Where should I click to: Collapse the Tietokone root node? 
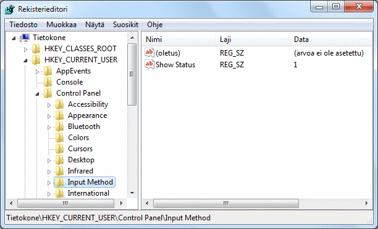pos(14,38)
